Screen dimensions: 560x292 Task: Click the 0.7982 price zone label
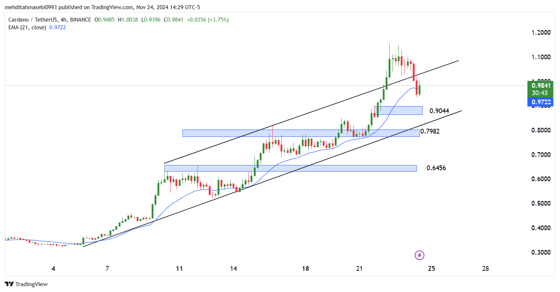tap(430, 131)
